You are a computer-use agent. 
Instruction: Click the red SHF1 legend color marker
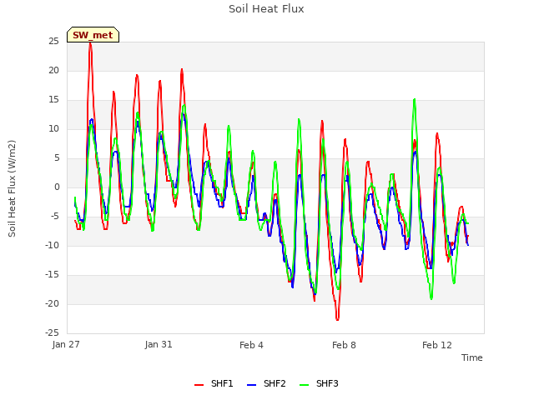coord(199,385)
